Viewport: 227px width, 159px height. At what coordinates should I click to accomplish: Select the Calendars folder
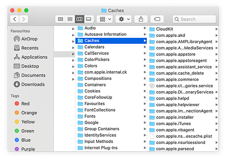(x=111, y=47)
